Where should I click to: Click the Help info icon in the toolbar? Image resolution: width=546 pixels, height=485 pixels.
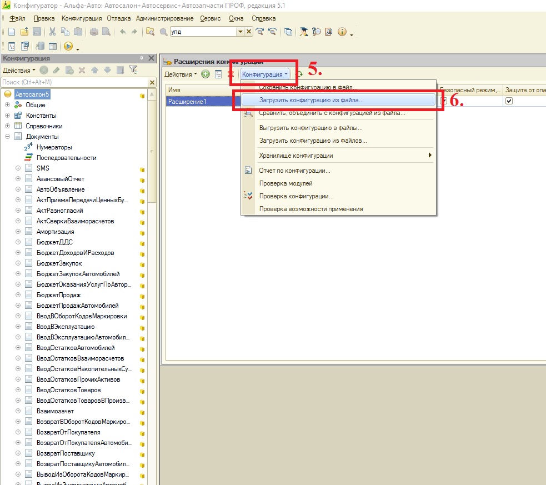pos(342,32)
